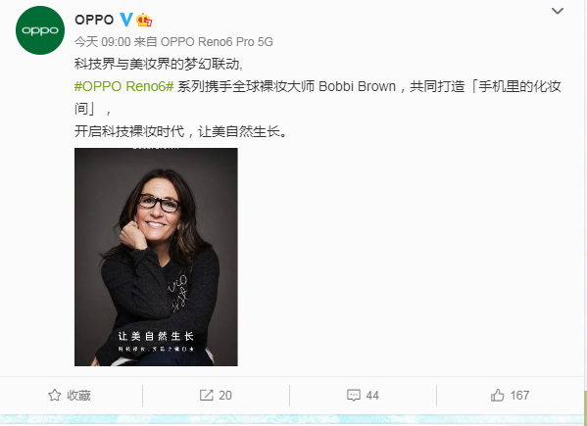
Task: Open the #OPPO Reno6# hashtag topic
Action: click(x=123, y=86)
